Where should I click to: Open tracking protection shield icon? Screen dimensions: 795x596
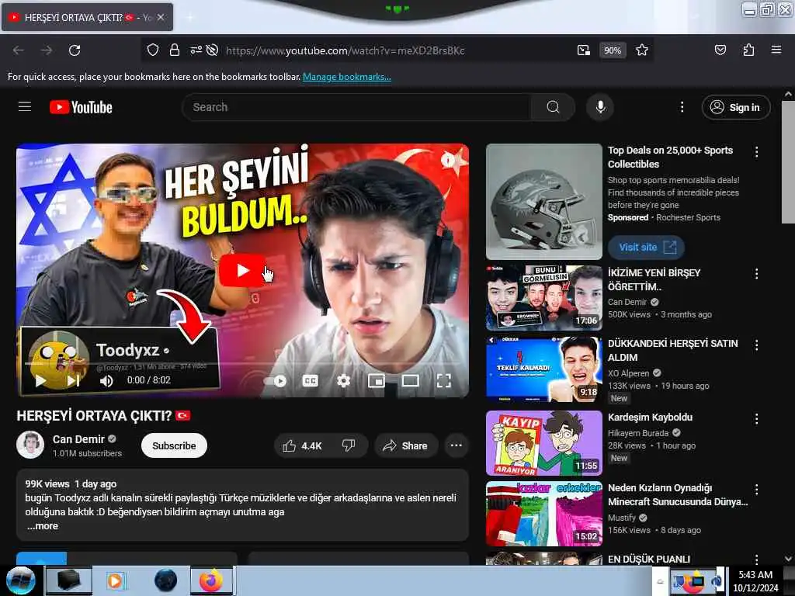pos(153,50)
